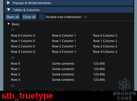Select cell Row 2 Column 2

pyautogui.click(x=105, y=46)
